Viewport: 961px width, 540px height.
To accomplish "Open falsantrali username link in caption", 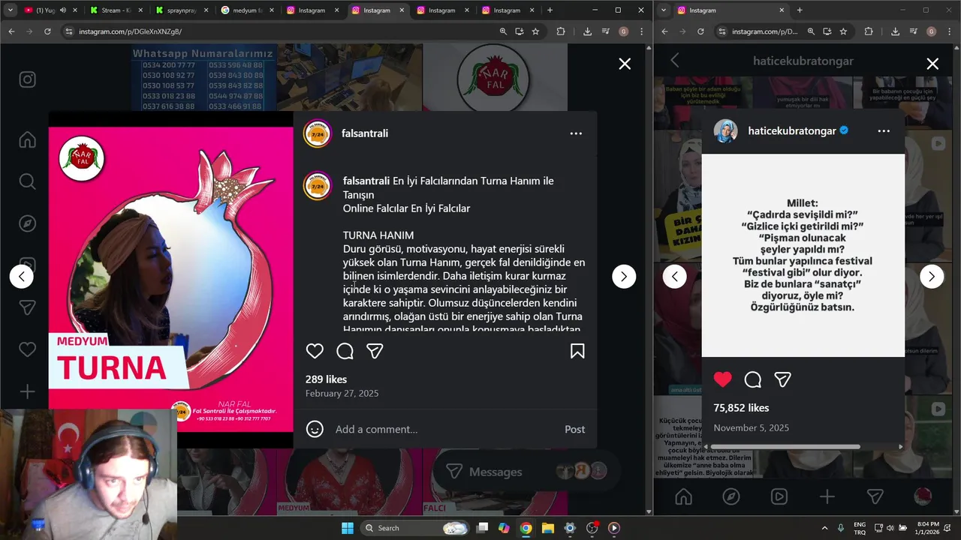I will click(366, 181).
